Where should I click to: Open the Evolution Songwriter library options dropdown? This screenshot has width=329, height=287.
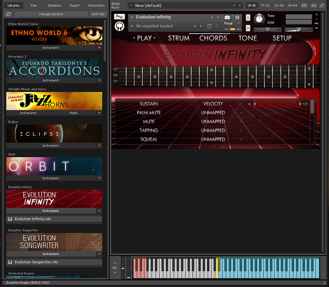[x=99, y=254]
